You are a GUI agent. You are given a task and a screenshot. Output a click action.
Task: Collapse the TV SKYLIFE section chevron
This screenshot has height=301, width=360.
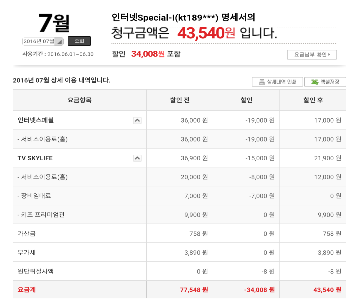click(x=137, y=158)
